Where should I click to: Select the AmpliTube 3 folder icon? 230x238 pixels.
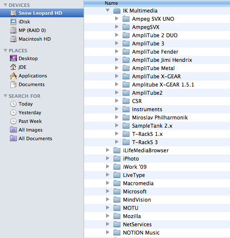click(126, 44)
